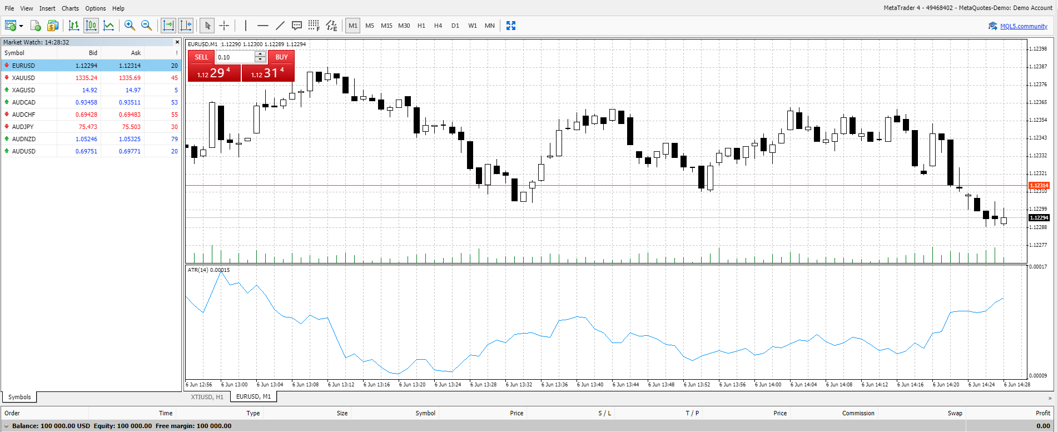
Task: Switch to the XTIUSD, H1 chart tab
Action: [x=207, y=397]
